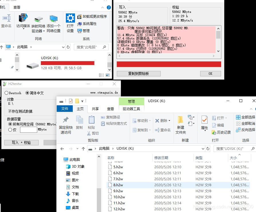Click the red UDISK capacity bar
This screenshot has width=256, height=212.
pyautogui.click(x=68, y=63)
